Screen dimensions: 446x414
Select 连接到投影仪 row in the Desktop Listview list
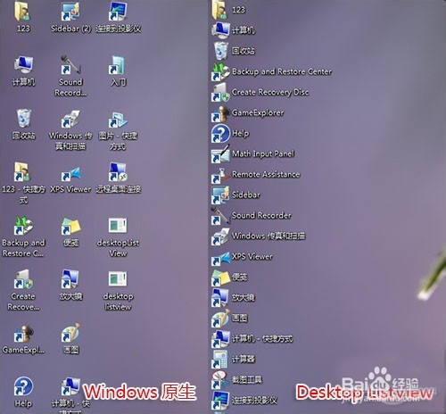[244, 401]
